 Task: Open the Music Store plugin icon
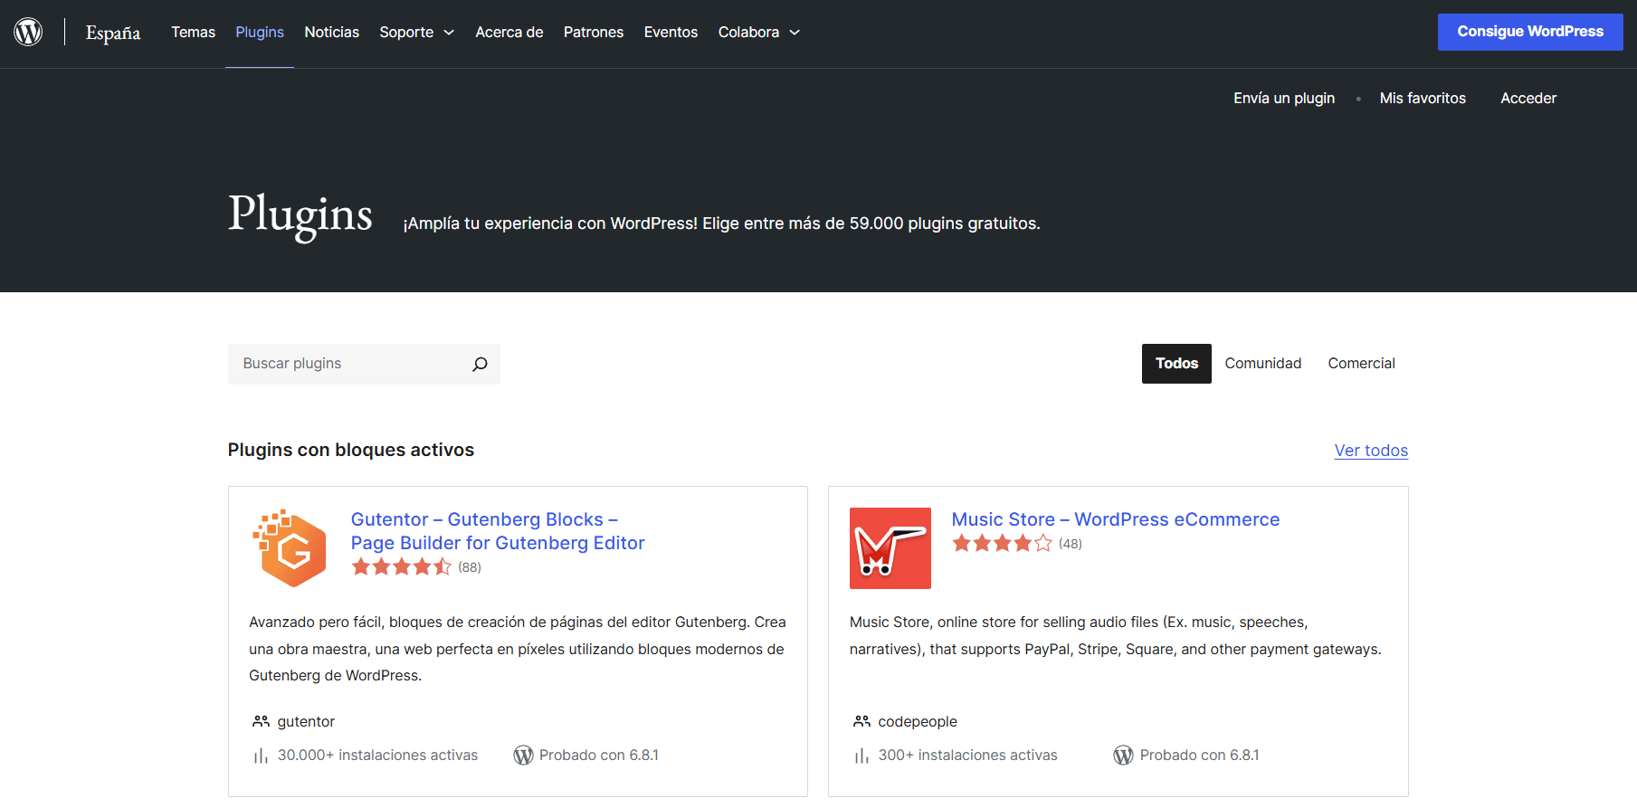890,548
